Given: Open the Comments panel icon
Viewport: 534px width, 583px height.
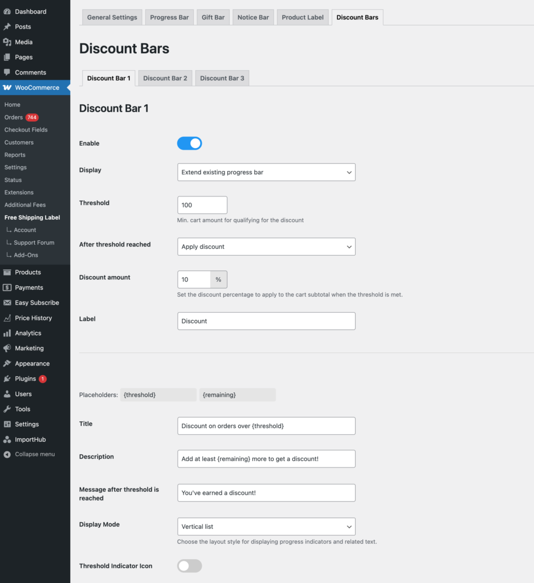Looking at the screenshot, I should [x=9, y=72].
